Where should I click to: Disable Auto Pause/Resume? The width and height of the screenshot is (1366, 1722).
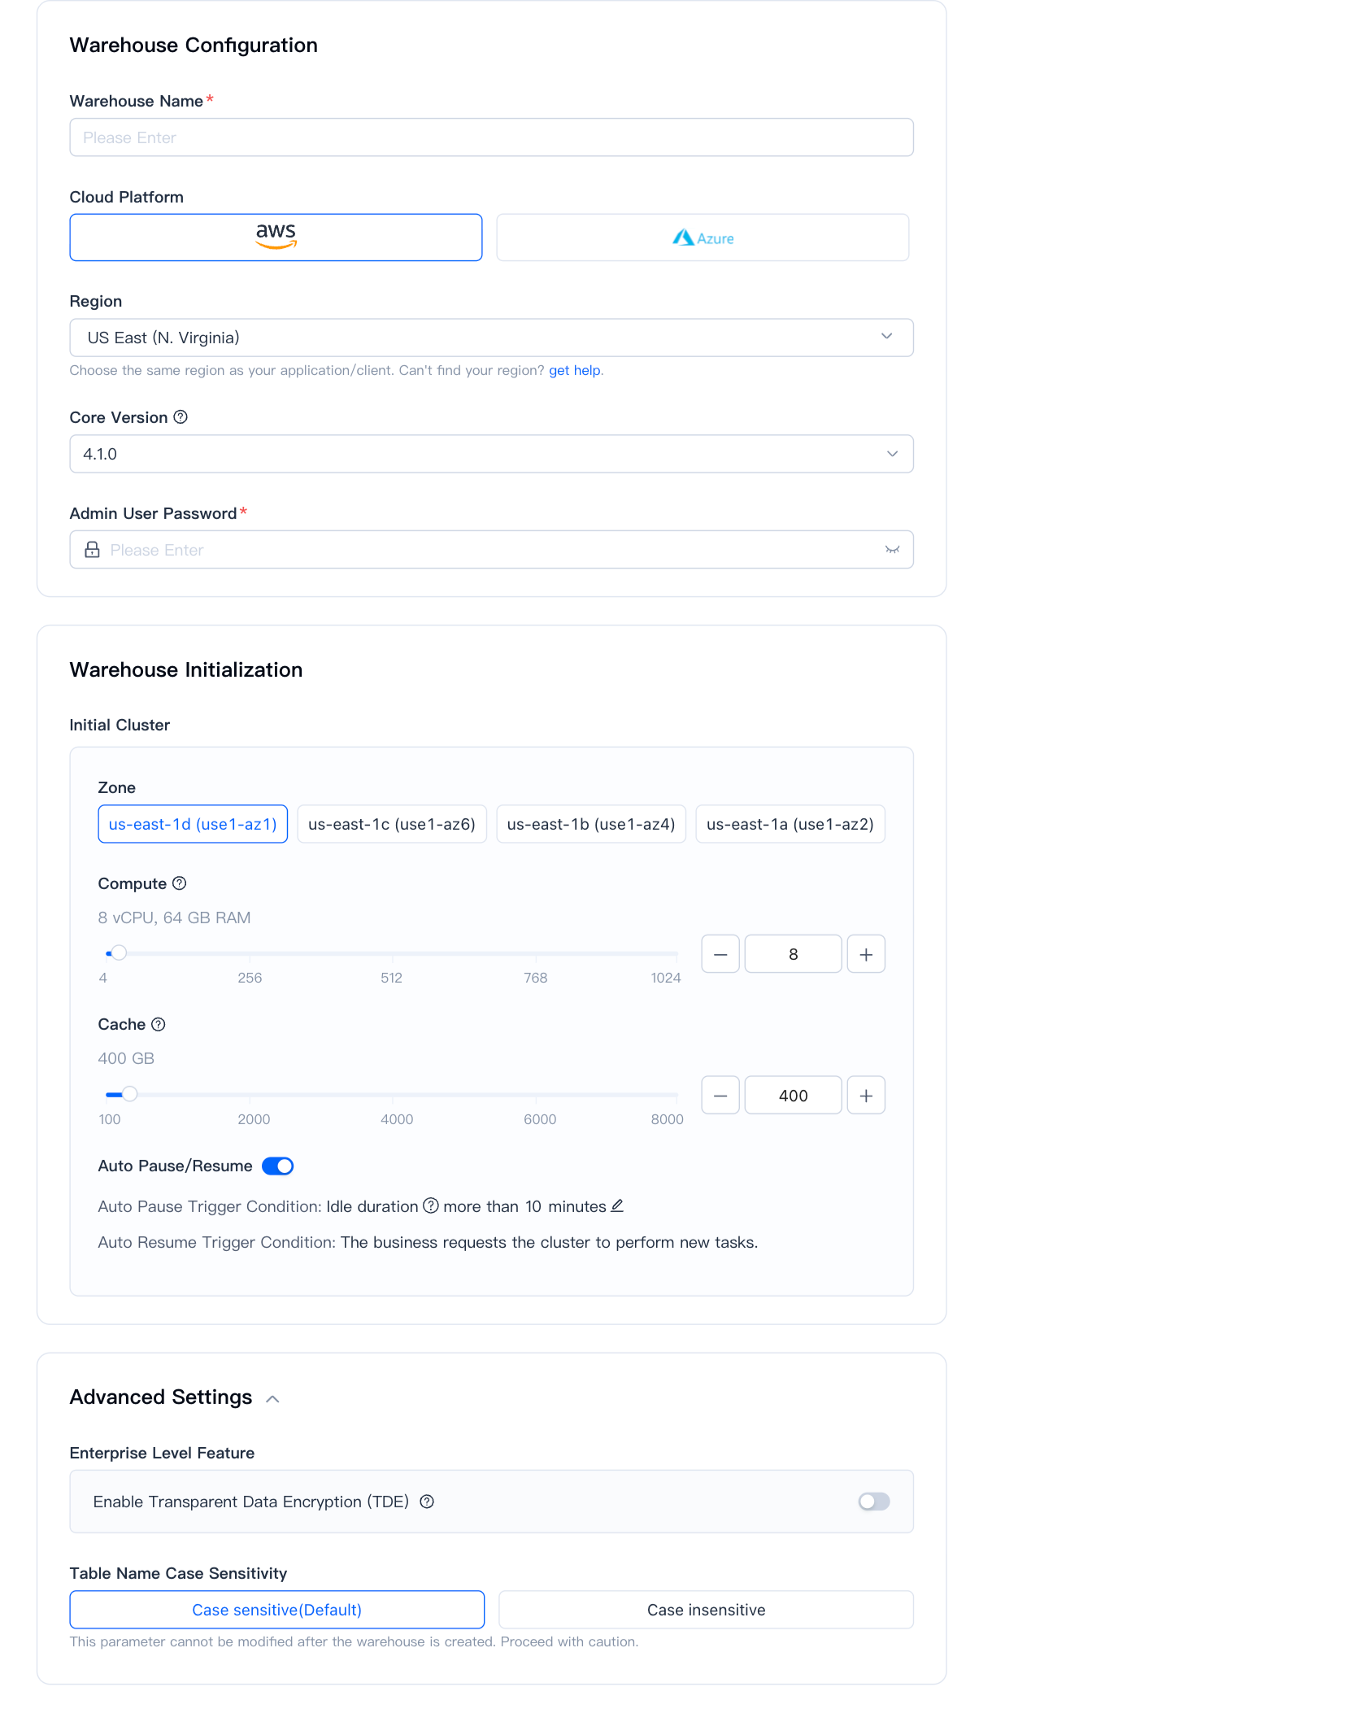click(x=277, y=1166)
